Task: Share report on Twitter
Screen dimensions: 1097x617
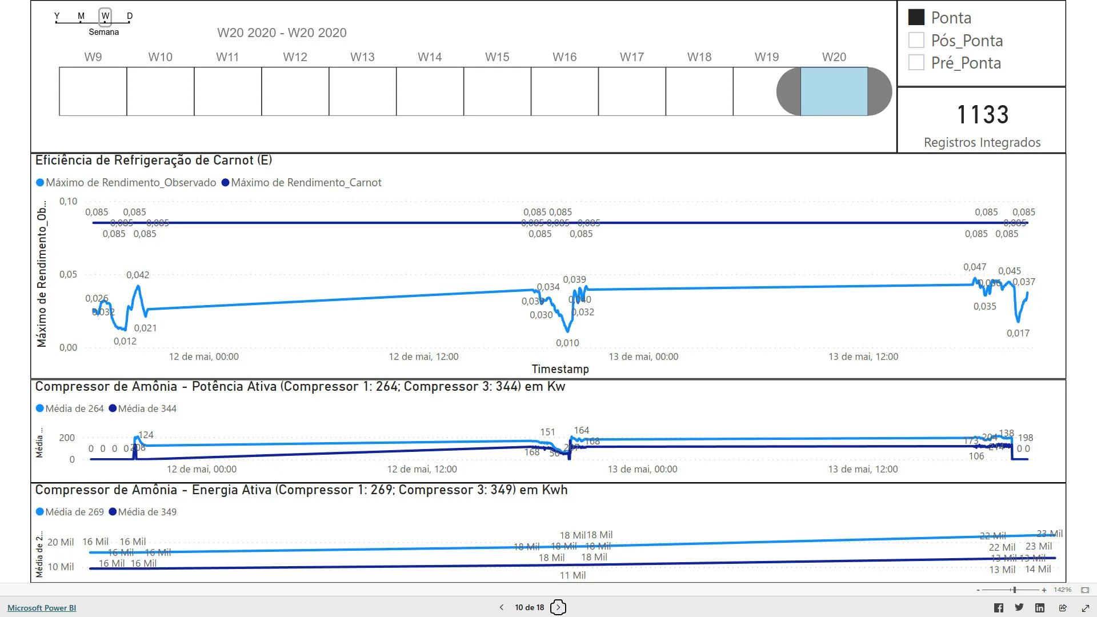Action: (1019, 607)
